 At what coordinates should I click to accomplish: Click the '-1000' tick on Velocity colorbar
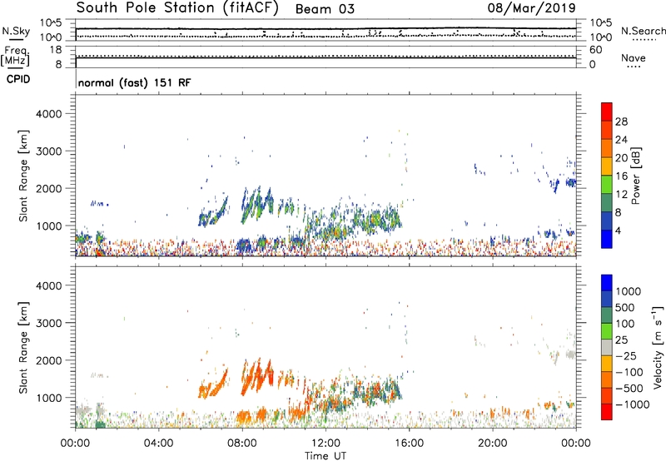[x=633, y=404]
